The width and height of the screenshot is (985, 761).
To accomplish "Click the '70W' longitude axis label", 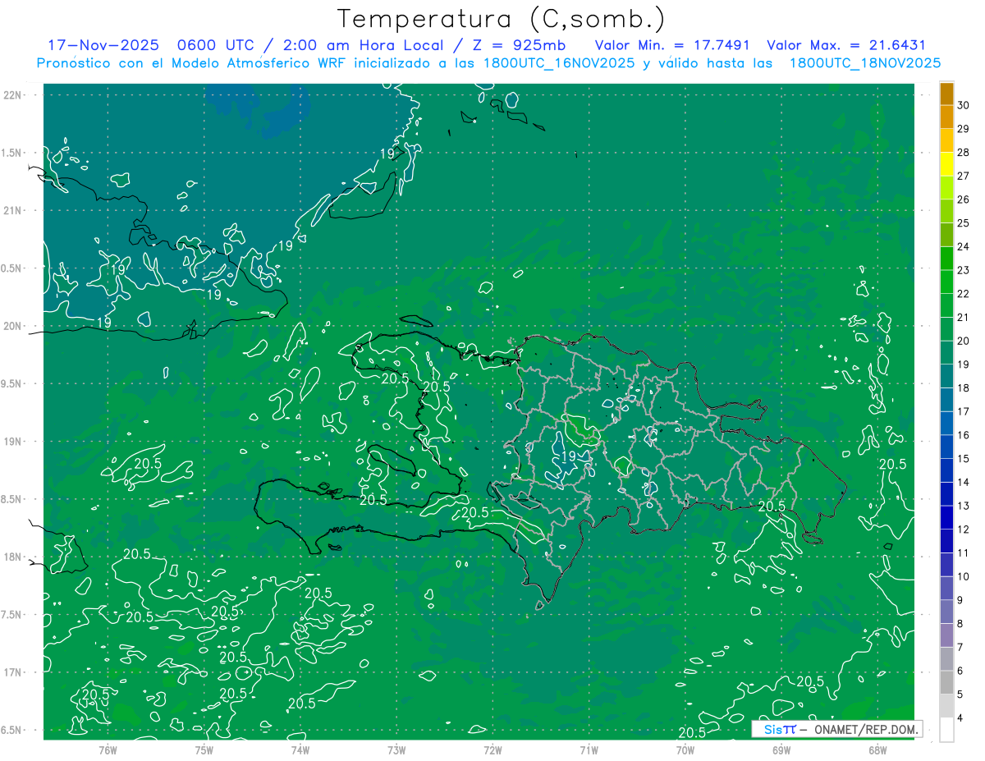I will click(x=685, y=750).
